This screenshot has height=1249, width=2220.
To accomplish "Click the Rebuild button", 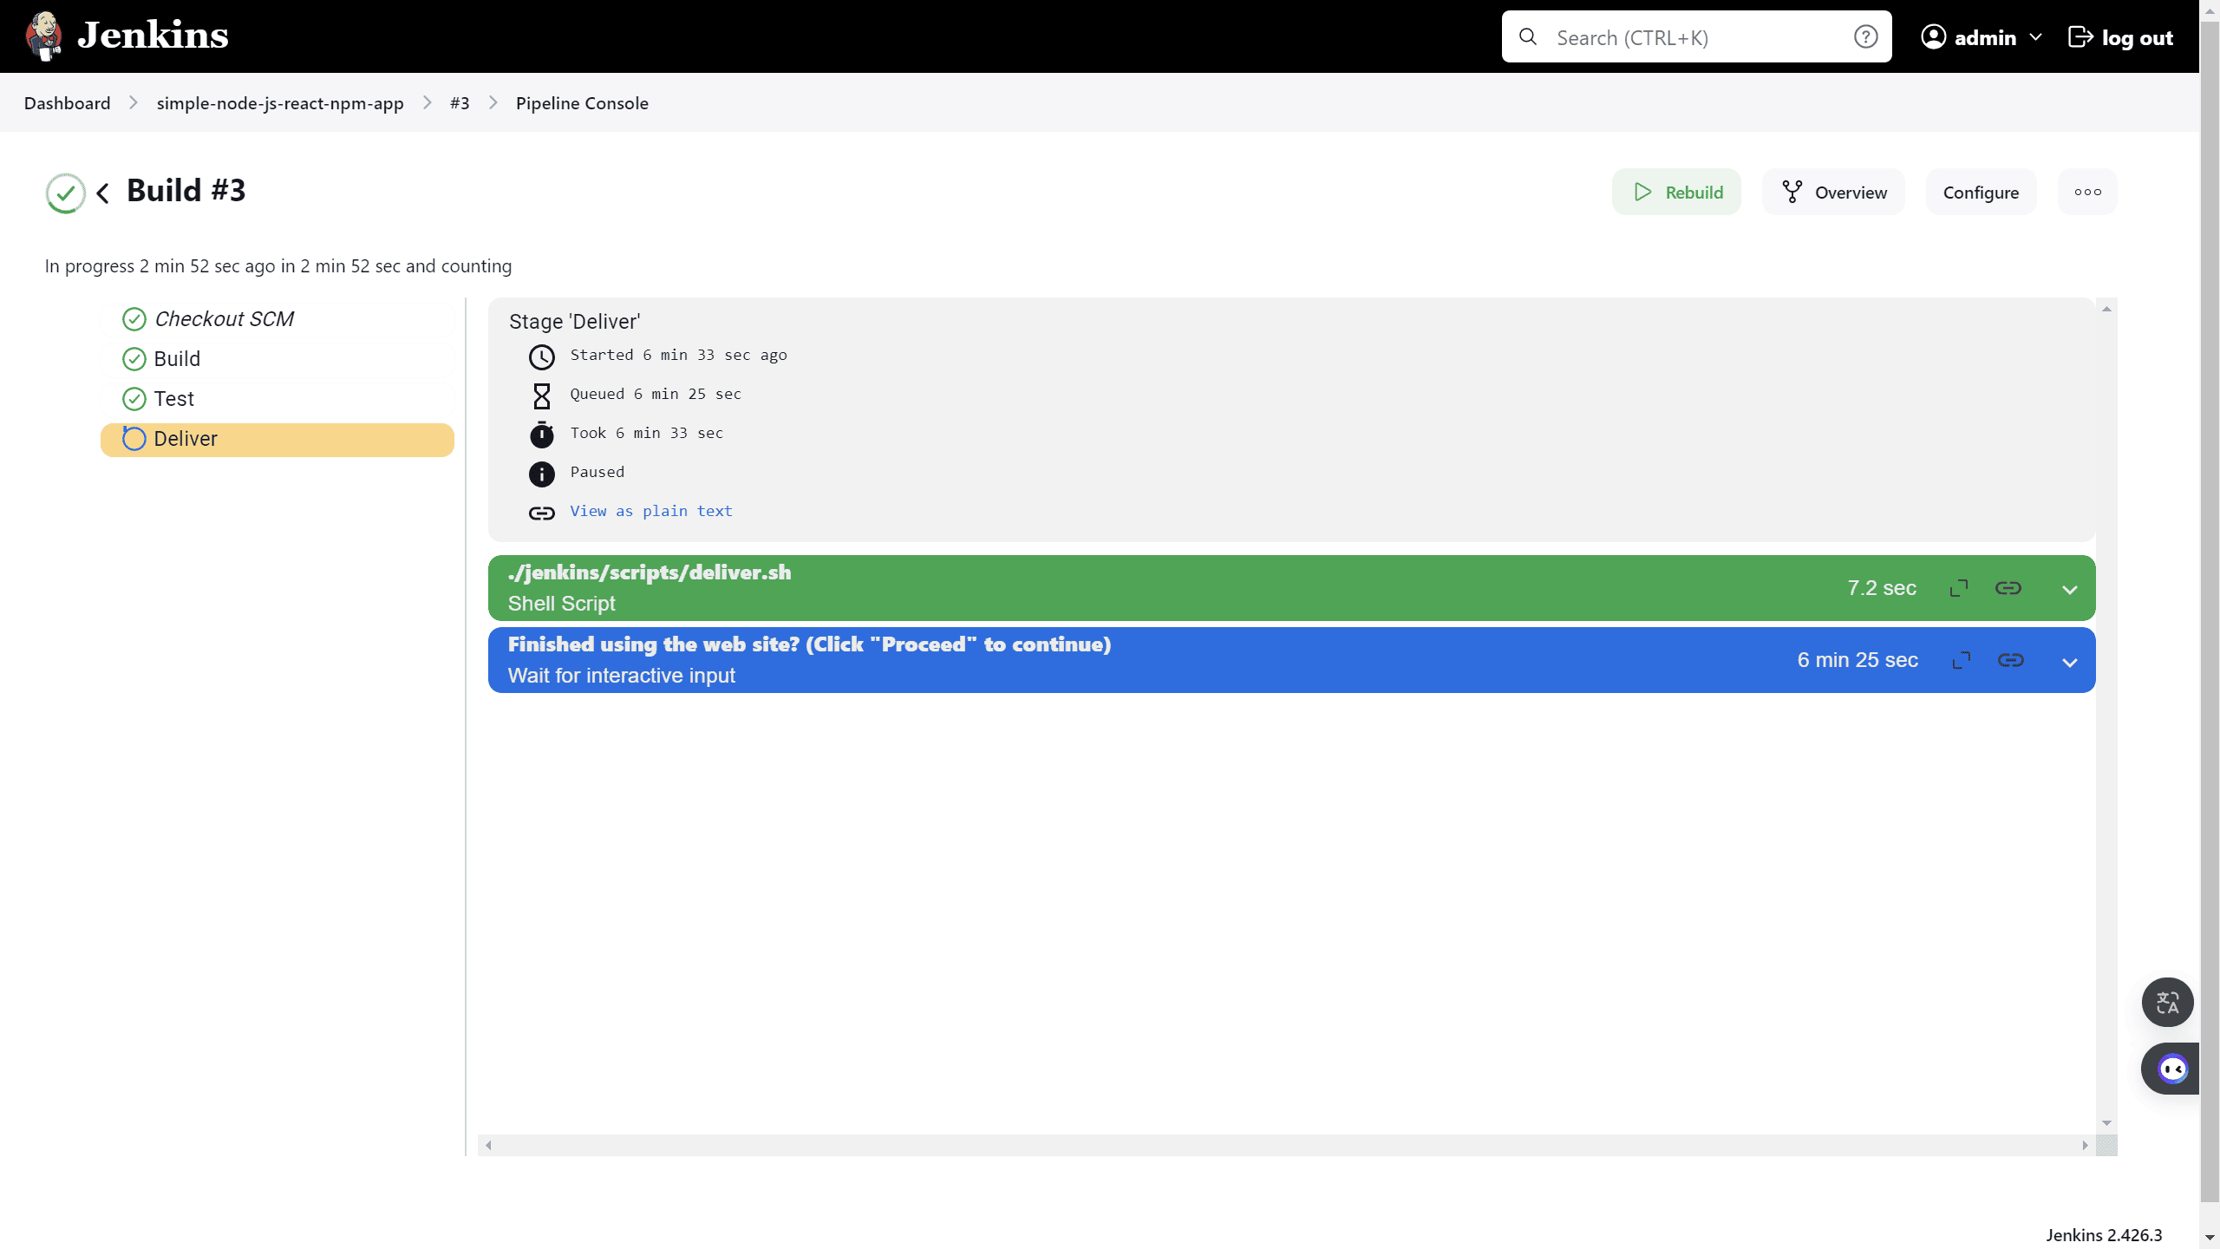I will 1675,192.
